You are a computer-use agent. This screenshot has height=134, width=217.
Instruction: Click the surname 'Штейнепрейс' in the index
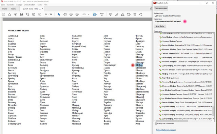click(142, 92)
